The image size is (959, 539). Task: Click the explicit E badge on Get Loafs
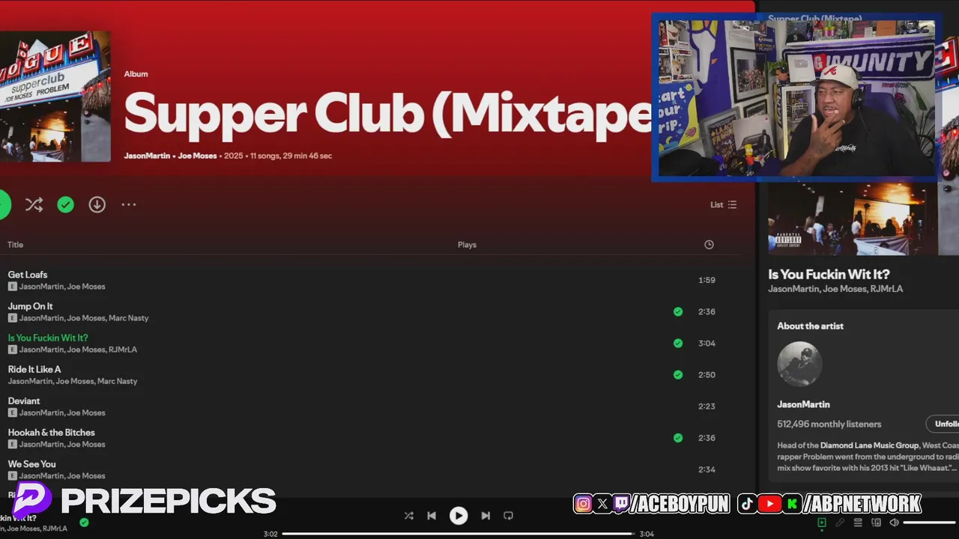[x=12, y=287]
